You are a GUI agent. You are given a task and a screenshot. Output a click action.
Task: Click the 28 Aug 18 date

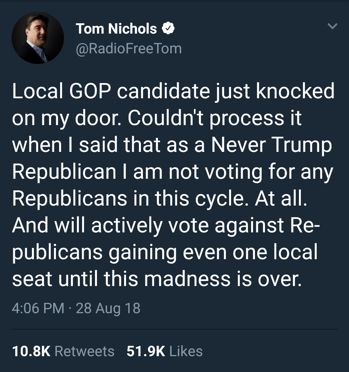(108, 308)
